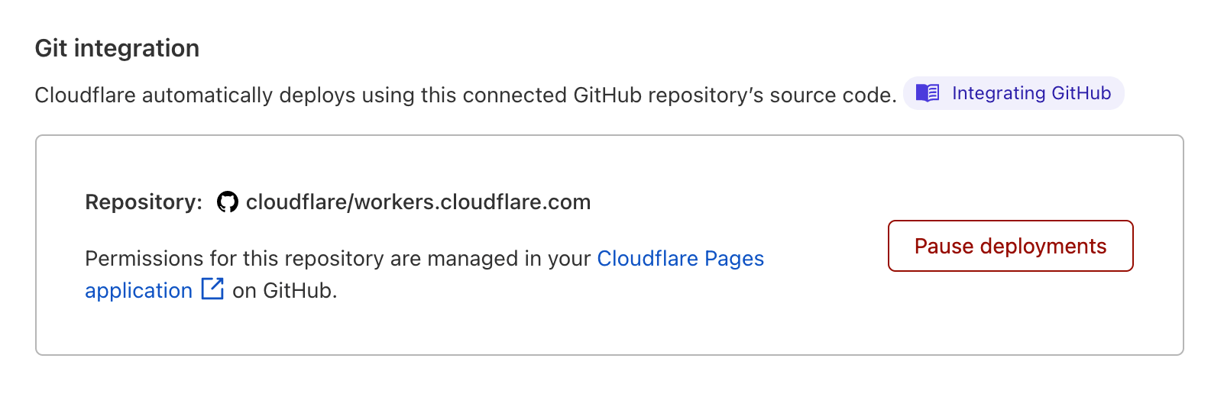Click the external link arrow icon
This screenshot has width=1224, height=397.
pos(212,289)
